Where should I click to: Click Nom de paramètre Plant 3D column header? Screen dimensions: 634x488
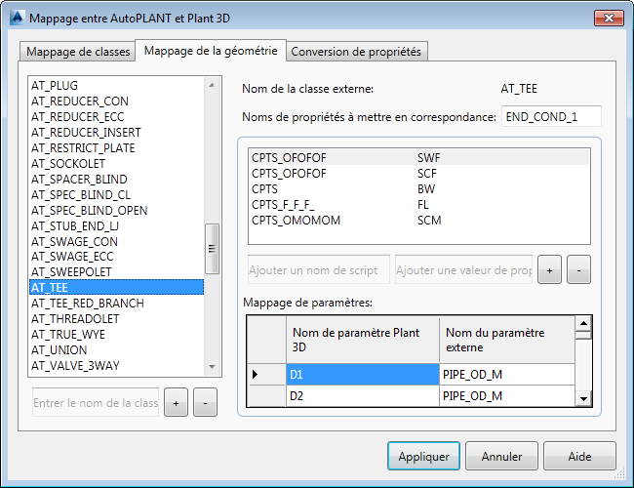[x=362, y=340]
